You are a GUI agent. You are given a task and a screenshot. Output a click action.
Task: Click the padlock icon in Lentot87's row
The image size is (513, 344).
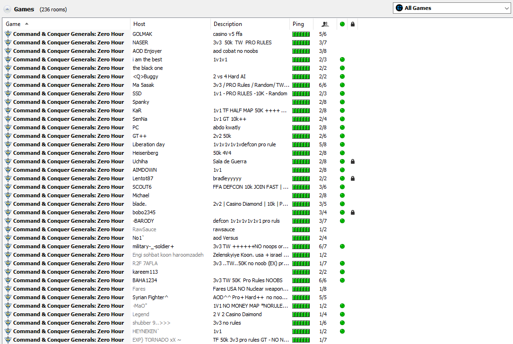[x=353, y=178]
